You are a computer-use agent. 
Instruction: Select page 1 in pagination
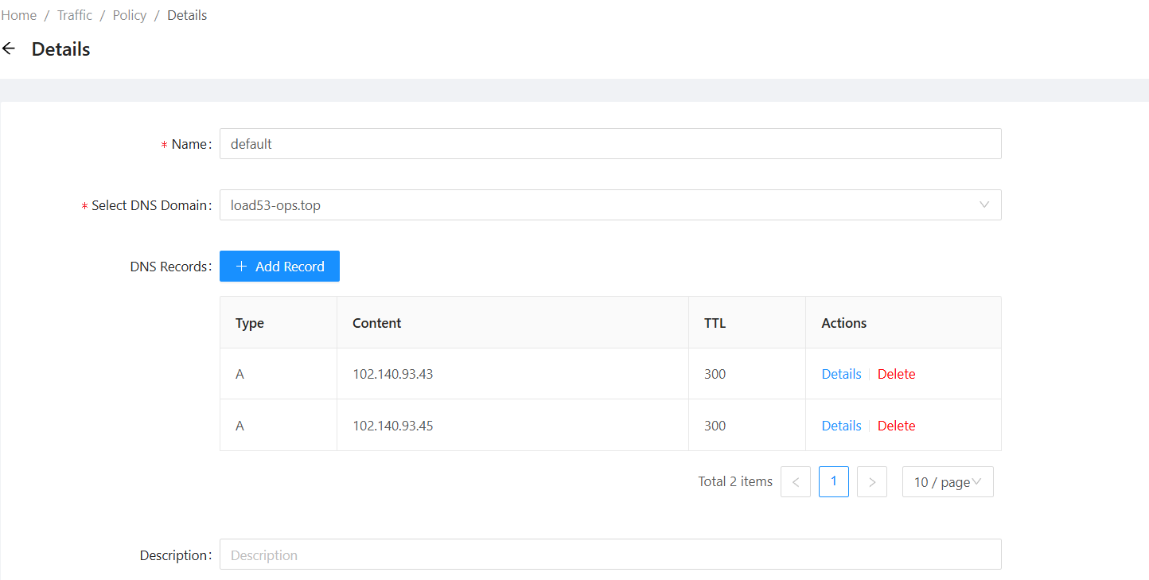coord(833,482)
